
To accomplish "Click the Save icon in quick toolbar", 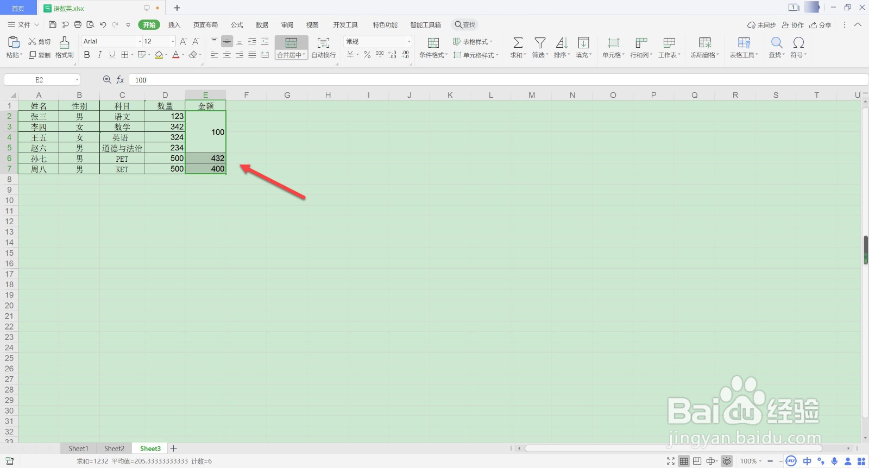I will (x=53, y=24).
